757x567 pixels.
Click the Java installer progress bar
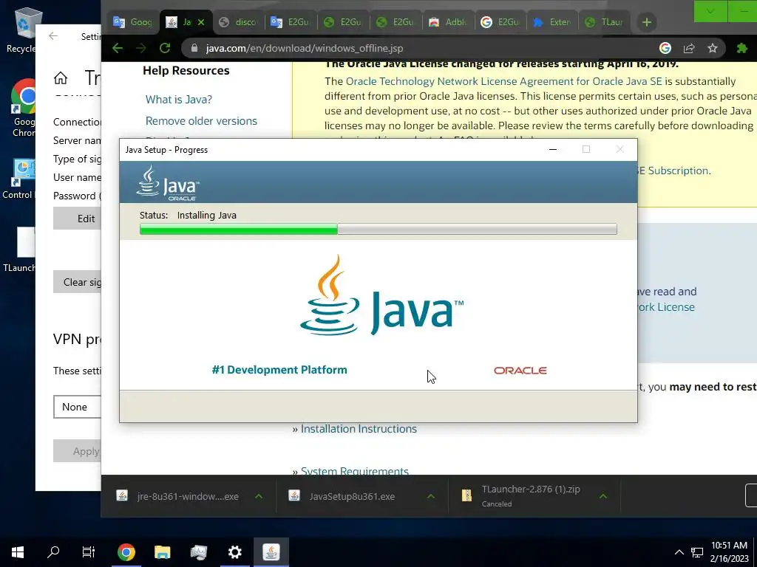pyautogui.click(x=378, y=229)
